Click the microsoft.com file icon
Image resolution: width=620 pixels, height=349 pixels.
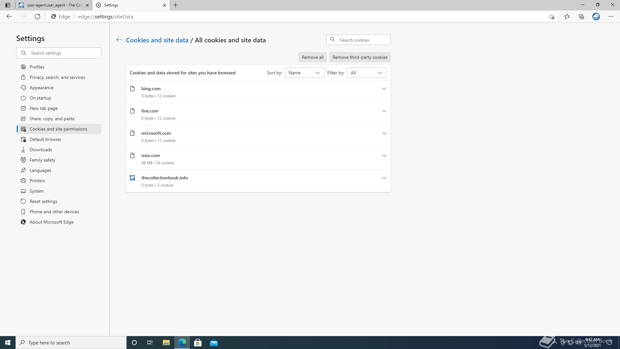point(132,133)
